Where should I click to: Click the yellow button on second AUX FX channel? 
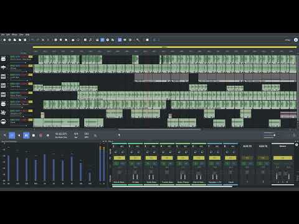click(x=263, y=158)
